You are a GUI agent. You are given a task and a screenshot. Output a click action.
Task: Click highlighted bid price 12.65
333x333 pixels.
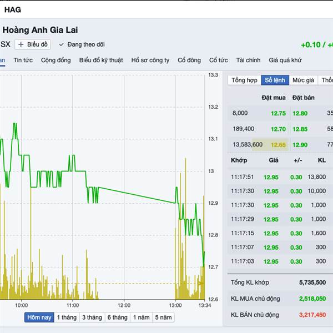(x=278, y=145)
